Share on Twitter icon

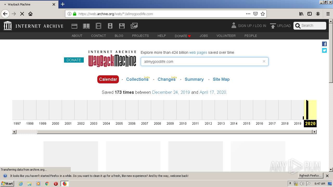[x=324, y=50]
